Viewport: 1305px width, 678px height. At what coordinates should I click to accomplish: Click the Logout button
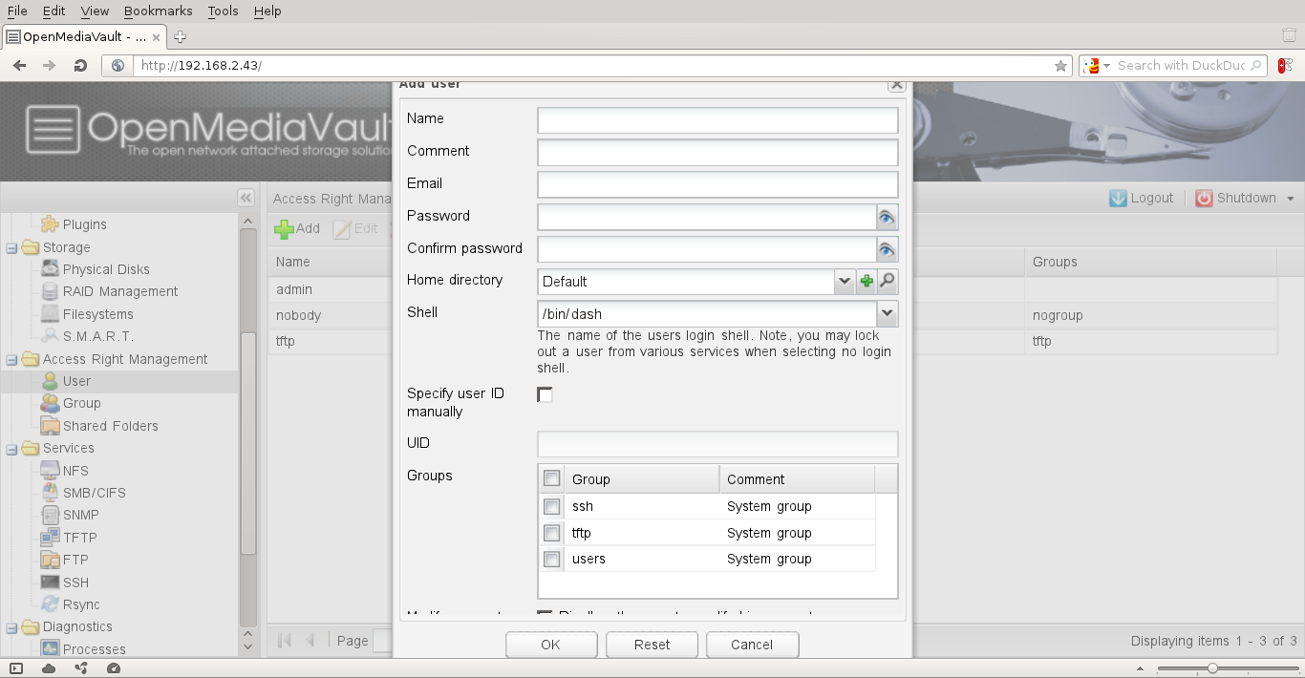1141,198
